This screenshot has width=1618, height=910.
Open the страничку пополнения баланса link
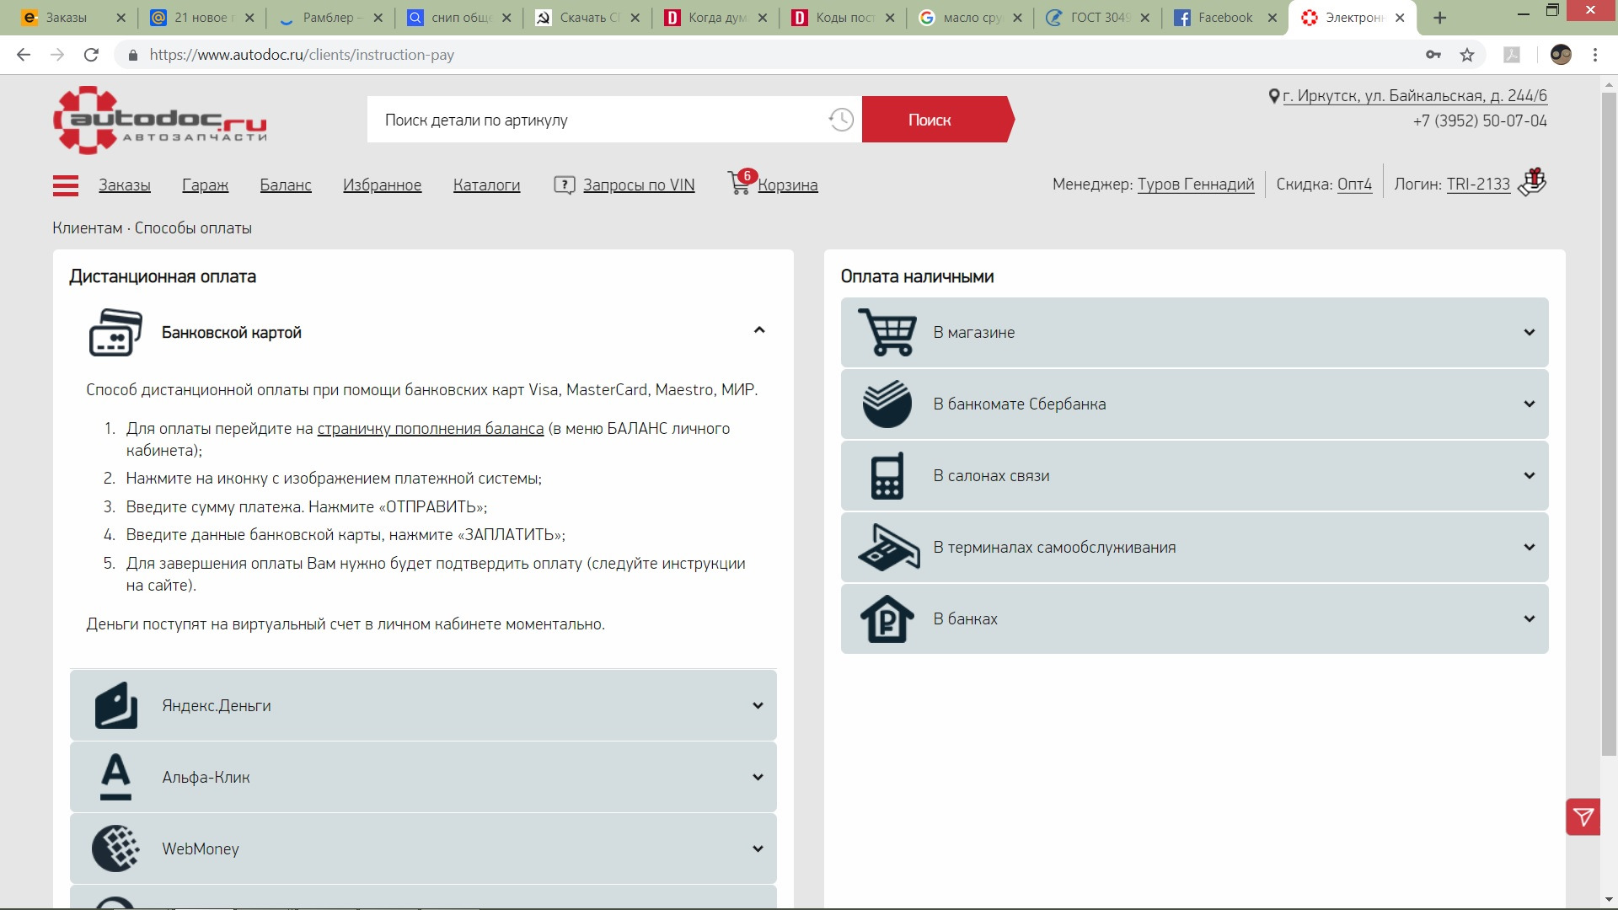[x=430, y=429]
